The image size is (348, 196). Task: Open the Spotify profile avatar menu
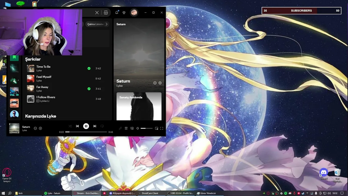click(x=134, y=13)
